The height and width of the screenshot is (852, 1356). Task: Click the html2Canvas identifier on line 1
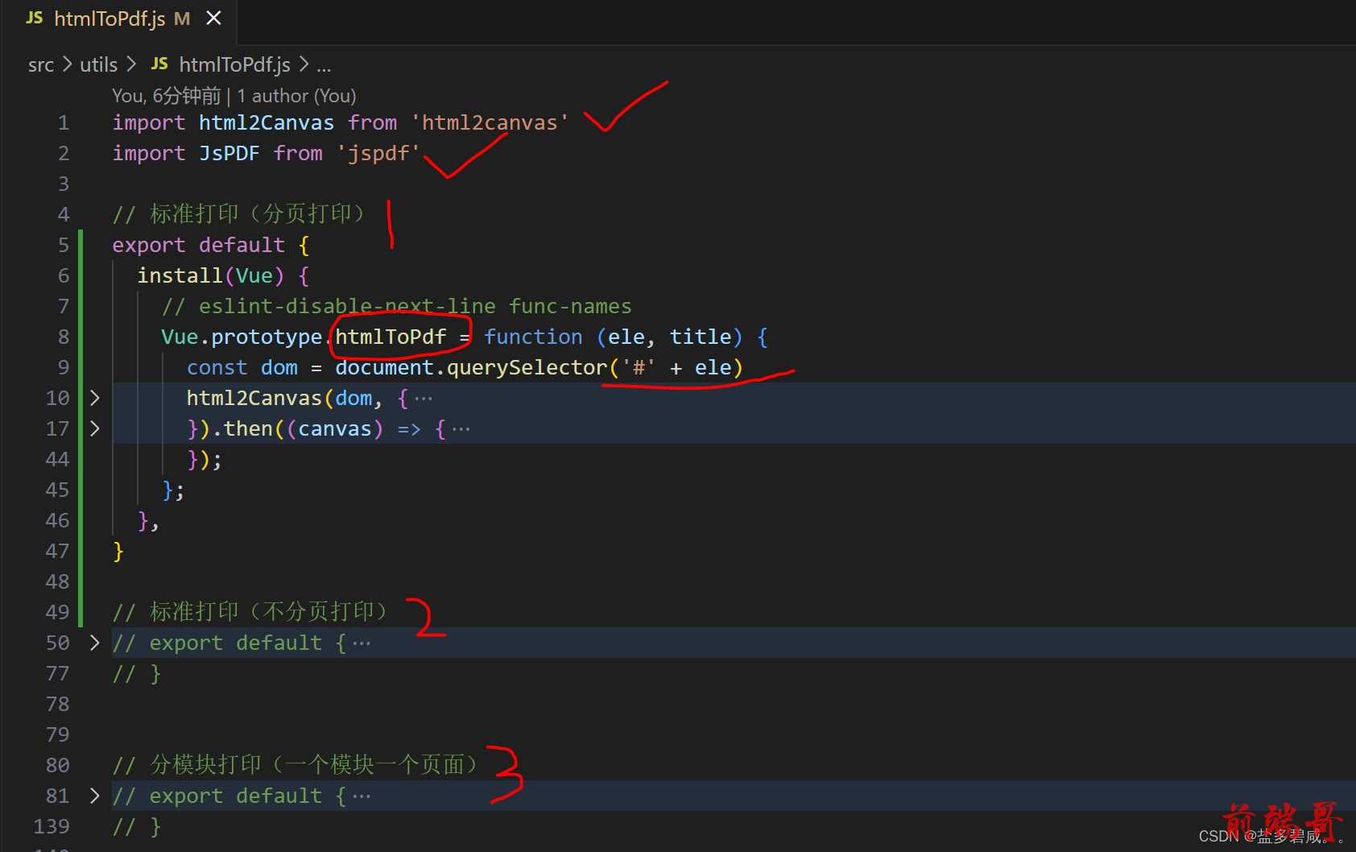coord(267,123)
